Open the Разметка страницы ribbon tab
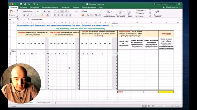 pyautogui.click(x=50, y=7)
